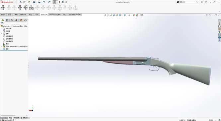Screen dimensions: 221x121
Task: Toggle Hide/Show Items eye icon
Action: click(129, 15)
